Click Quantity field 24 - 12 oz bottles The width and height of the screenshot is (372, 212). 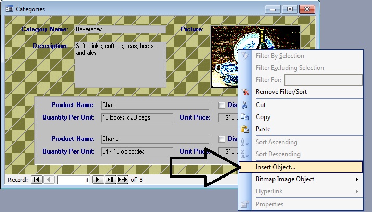click(x=137, y=151)
